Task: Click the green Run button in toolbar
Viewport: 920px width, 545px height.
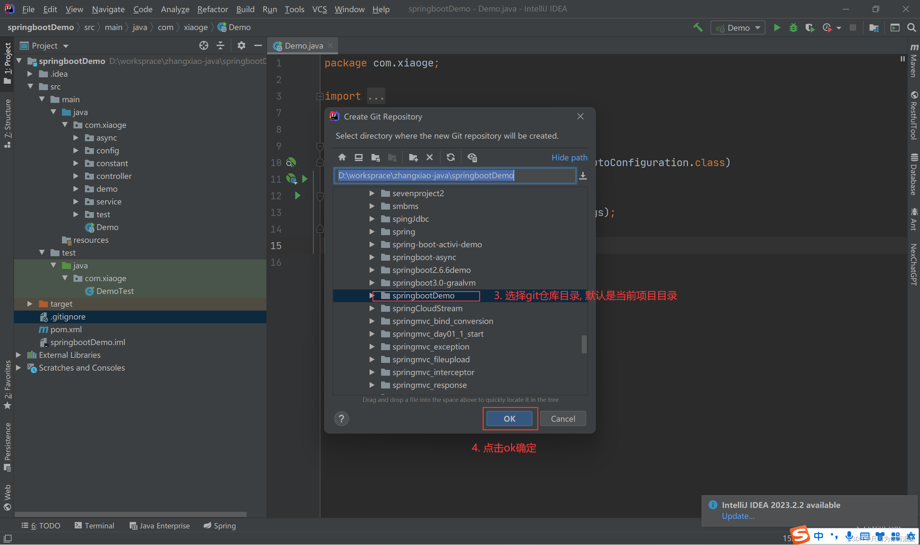Action: coord(777,28)
